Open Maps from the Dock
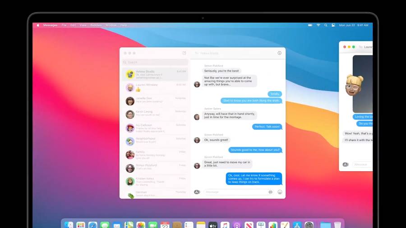 pyautogui.click(x=129, y=225)
